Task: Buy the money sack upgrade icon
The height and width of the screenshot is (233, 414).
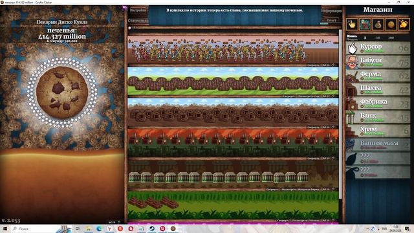Action: click(378, 25)
